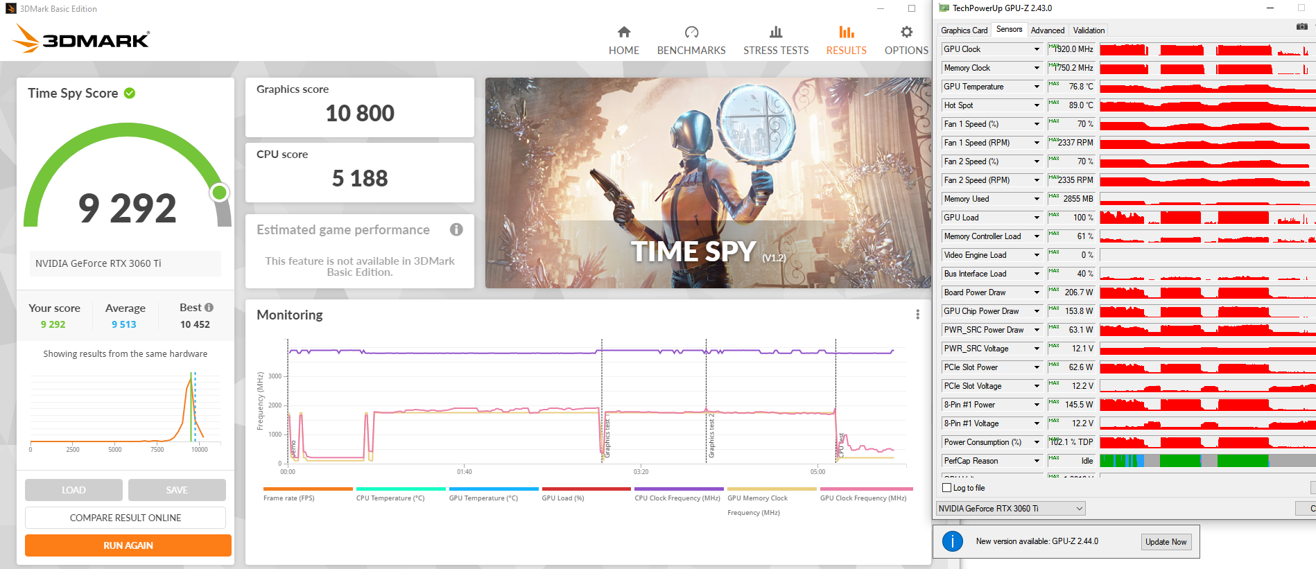The width and height of the screenshot is (1316, 569).
Task: Click LOAD button
Action: pos(73,490)
